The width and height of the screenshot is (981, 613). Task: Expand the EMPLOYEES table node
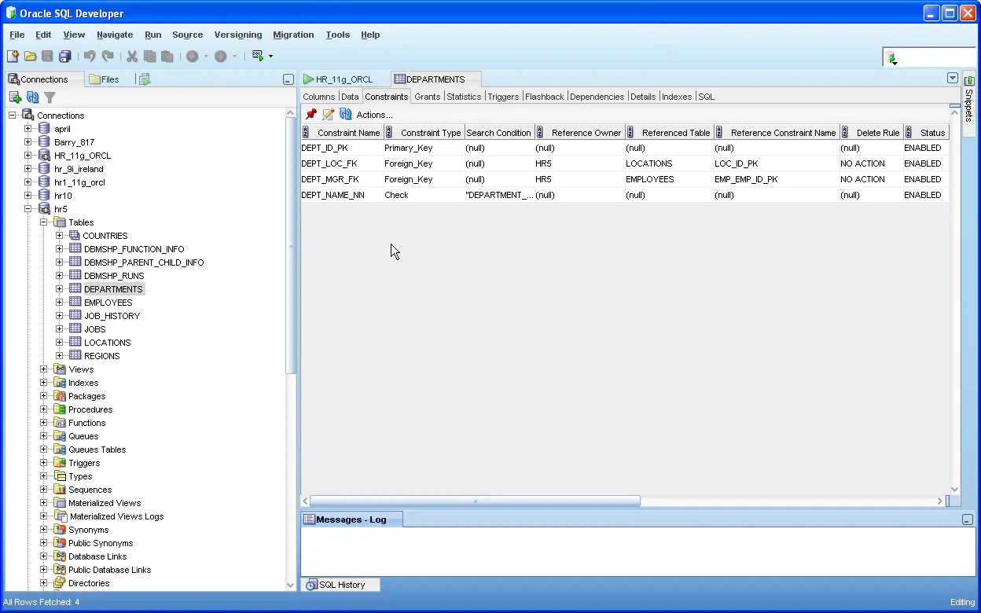pos(58,302)
